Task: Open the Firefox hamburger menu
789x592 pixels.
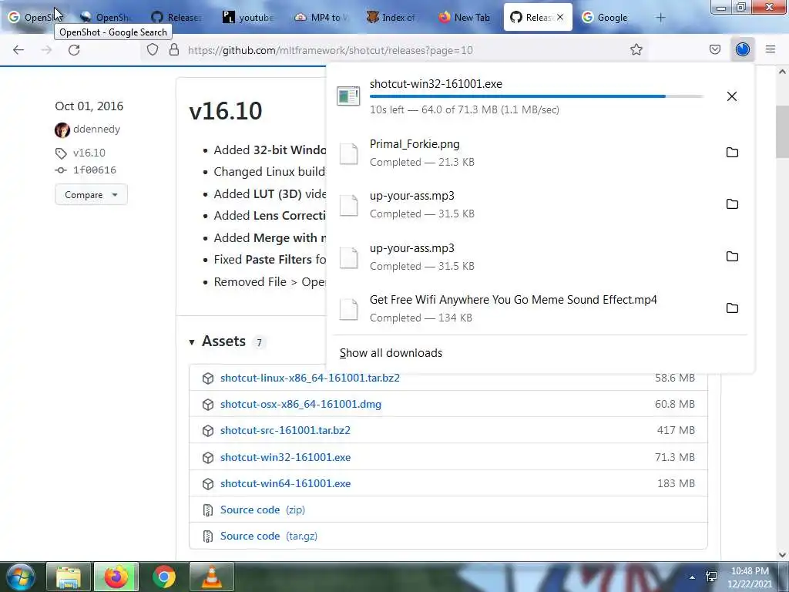Action: pyautogui.click(x=771, y=49)
